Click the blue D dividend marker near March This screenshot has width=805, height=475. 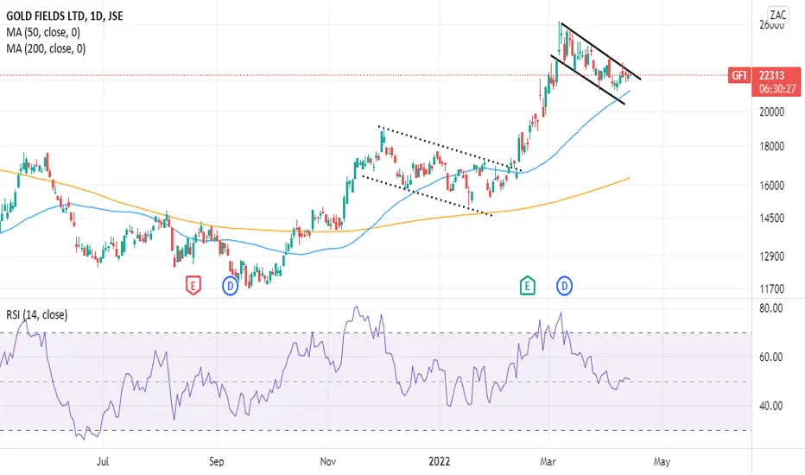click(x=564, y=286)
